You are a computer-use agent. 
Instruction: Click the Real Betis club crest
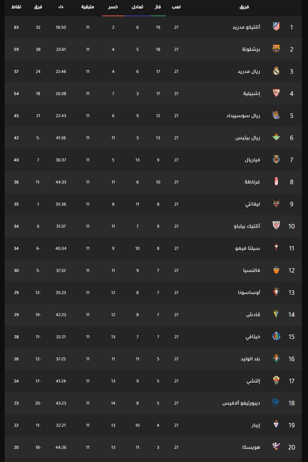pyautogui.click(x=276, y=137)
